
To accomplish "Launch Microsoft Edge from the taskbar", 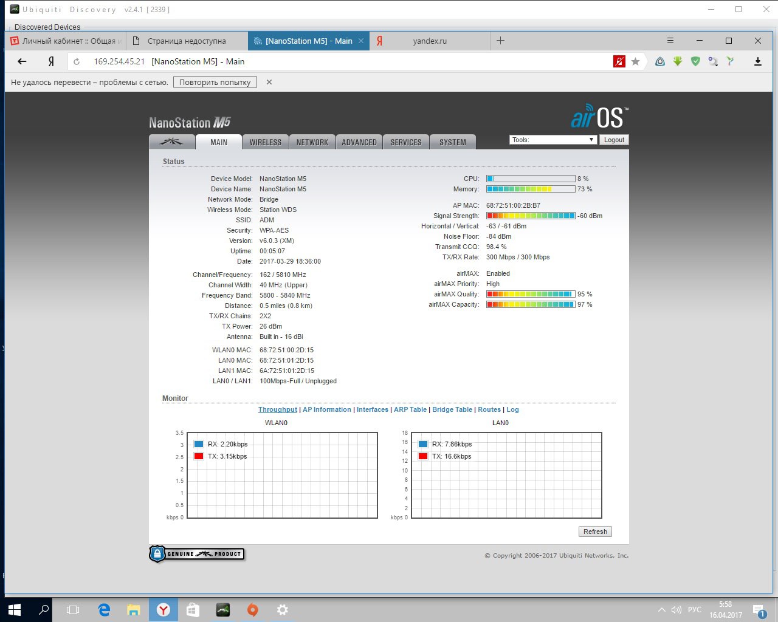I will coord(104,610).
